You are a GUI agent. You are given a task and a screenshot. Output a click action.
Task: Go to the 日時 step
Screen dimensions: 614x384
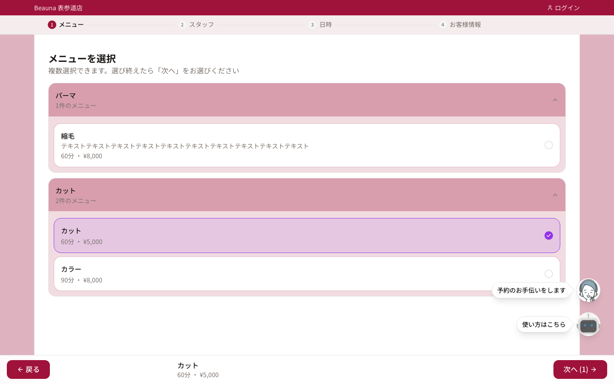coord(326,25)
